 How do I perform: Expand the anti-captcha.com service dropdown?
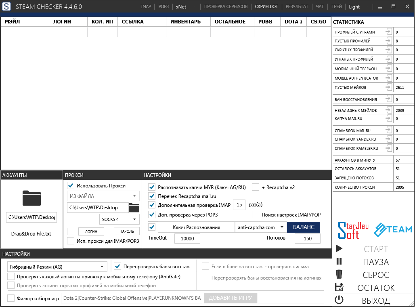[x=260, y=227]
